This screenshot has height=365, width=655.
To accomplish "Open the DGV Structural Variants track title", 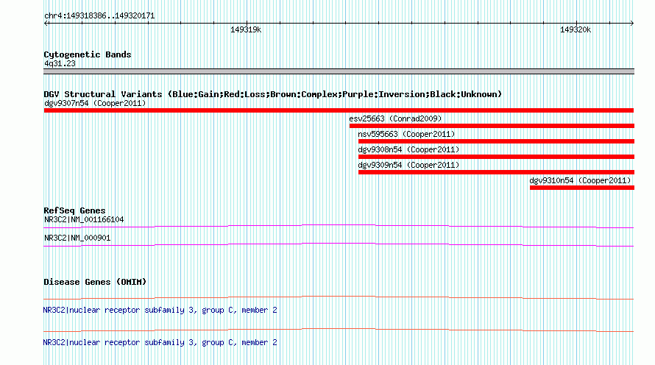I will (x=273, y=94).
